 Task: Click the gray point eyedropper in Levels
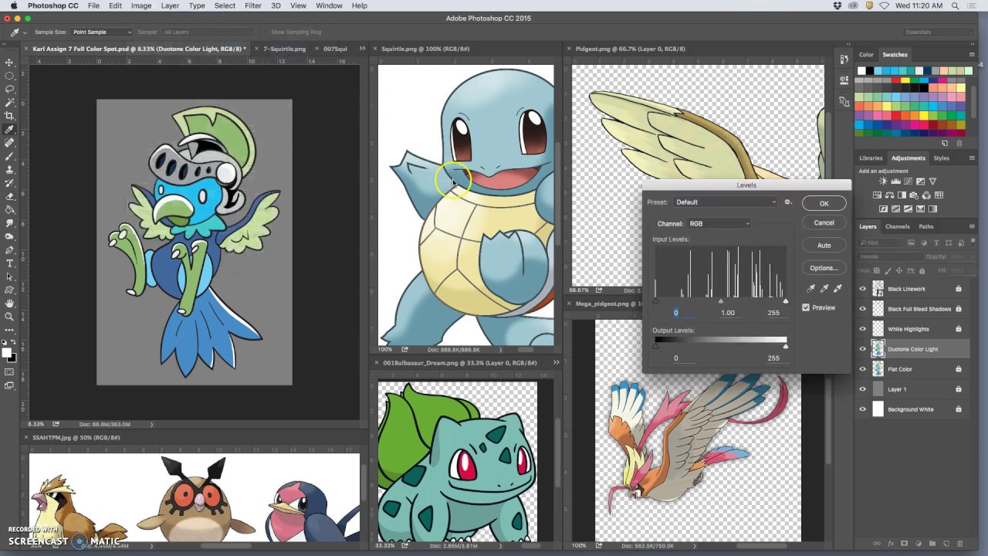[824, 288]
